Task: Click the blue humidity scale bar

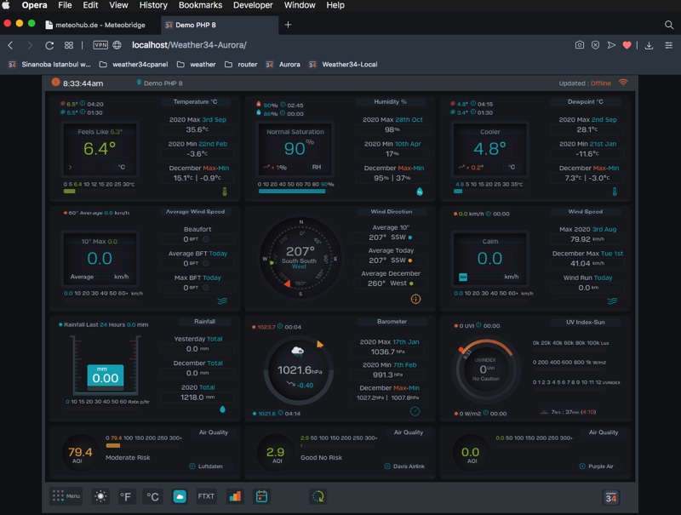Action: click(x=292, y=191)
